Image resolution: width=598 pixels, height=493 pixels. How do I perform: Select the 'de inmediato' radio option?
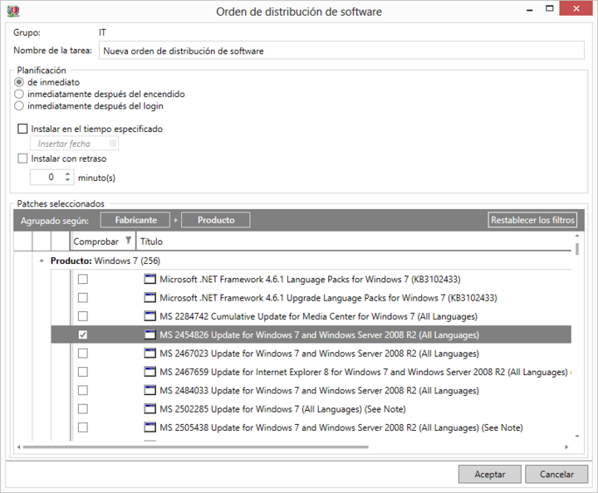19,82
